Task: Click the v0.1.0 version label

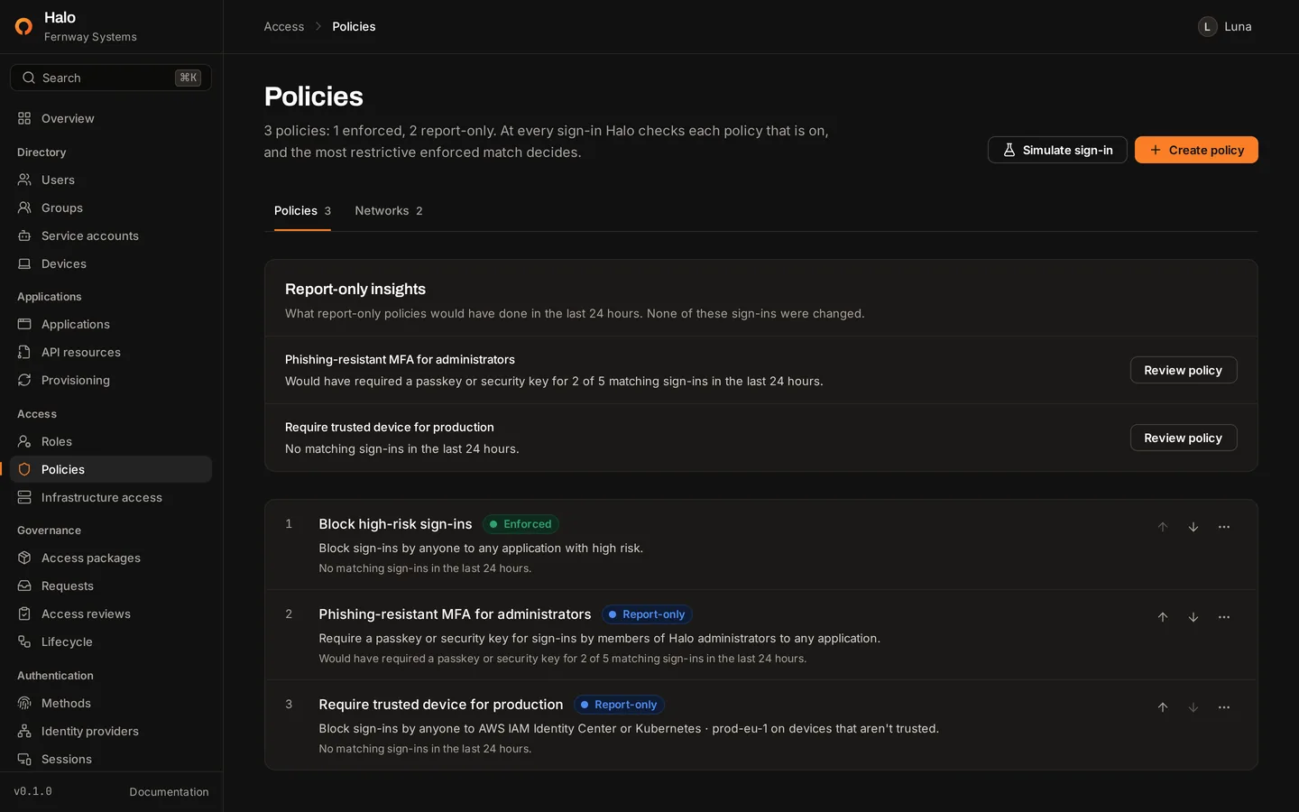Action: click(33, 791)
